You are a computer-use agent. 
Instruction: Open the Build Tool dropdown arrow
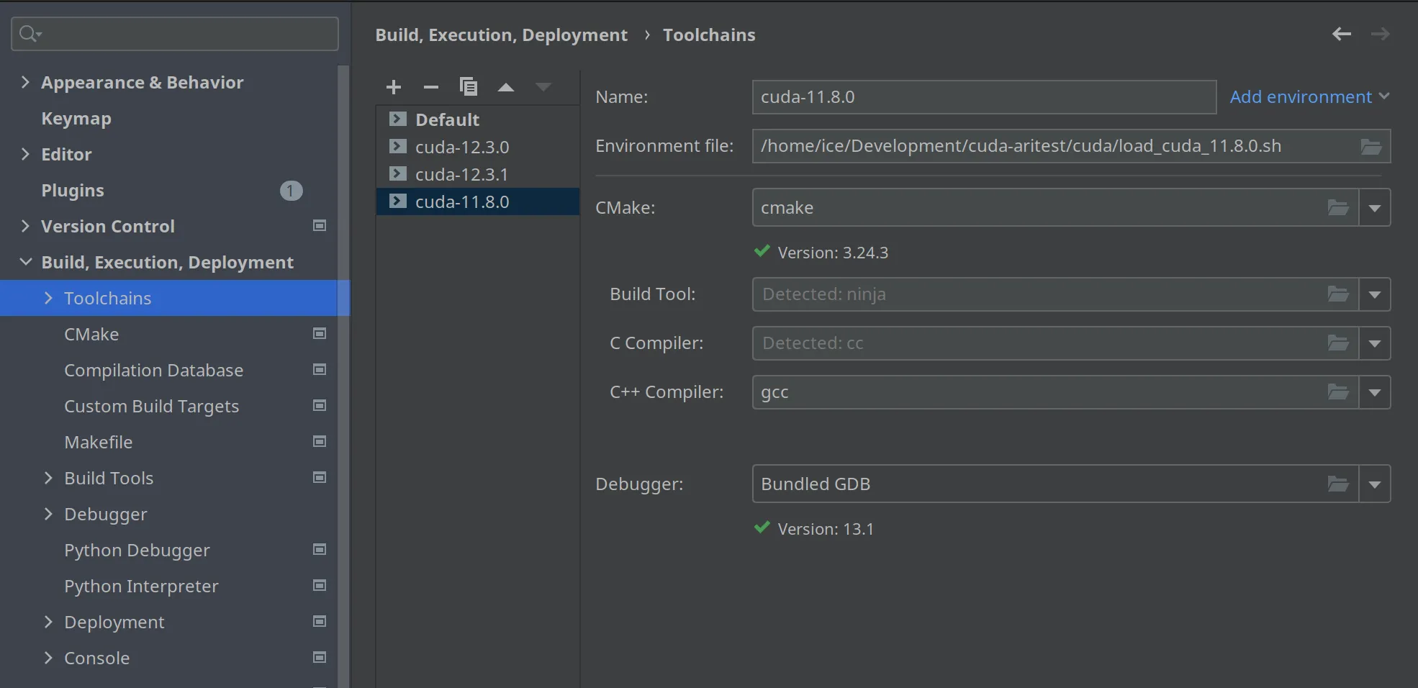(x=1375, y=294)
